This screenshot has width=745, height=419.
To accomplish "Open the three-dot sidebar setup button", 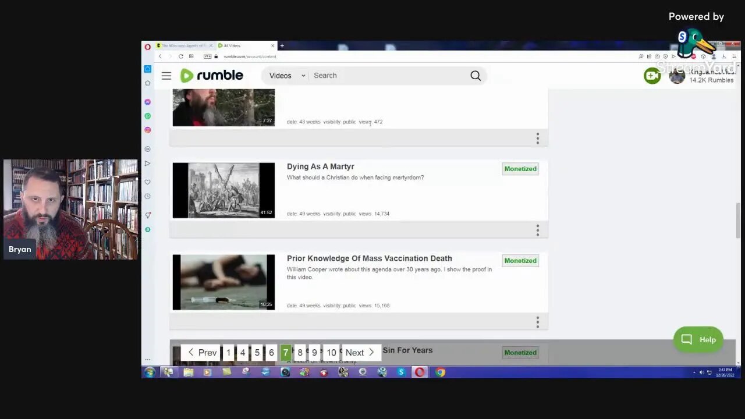I will [x=148, y=360].
